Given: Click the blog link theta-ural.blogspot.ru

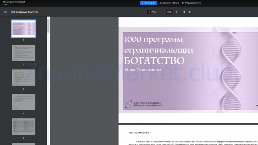Looking at the screenshot, I should coord(150,103).
